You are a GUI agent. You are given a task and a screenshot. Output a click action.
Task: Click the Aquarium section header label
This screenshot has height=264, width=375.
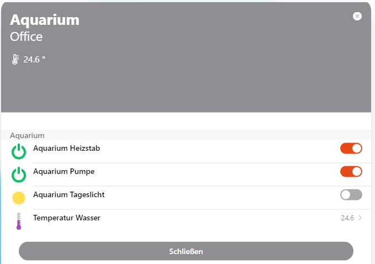click(x=27, y=135)
